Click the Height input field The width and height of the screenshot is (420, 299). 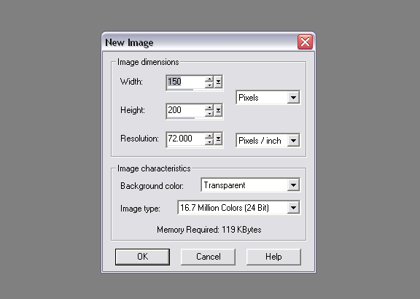(x=186, y=110)
